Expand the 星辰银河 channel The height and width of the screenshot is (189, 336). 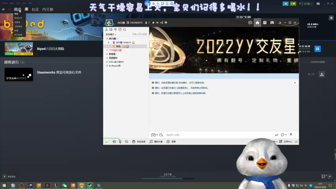pyautogui.click(x=107, y=58)
